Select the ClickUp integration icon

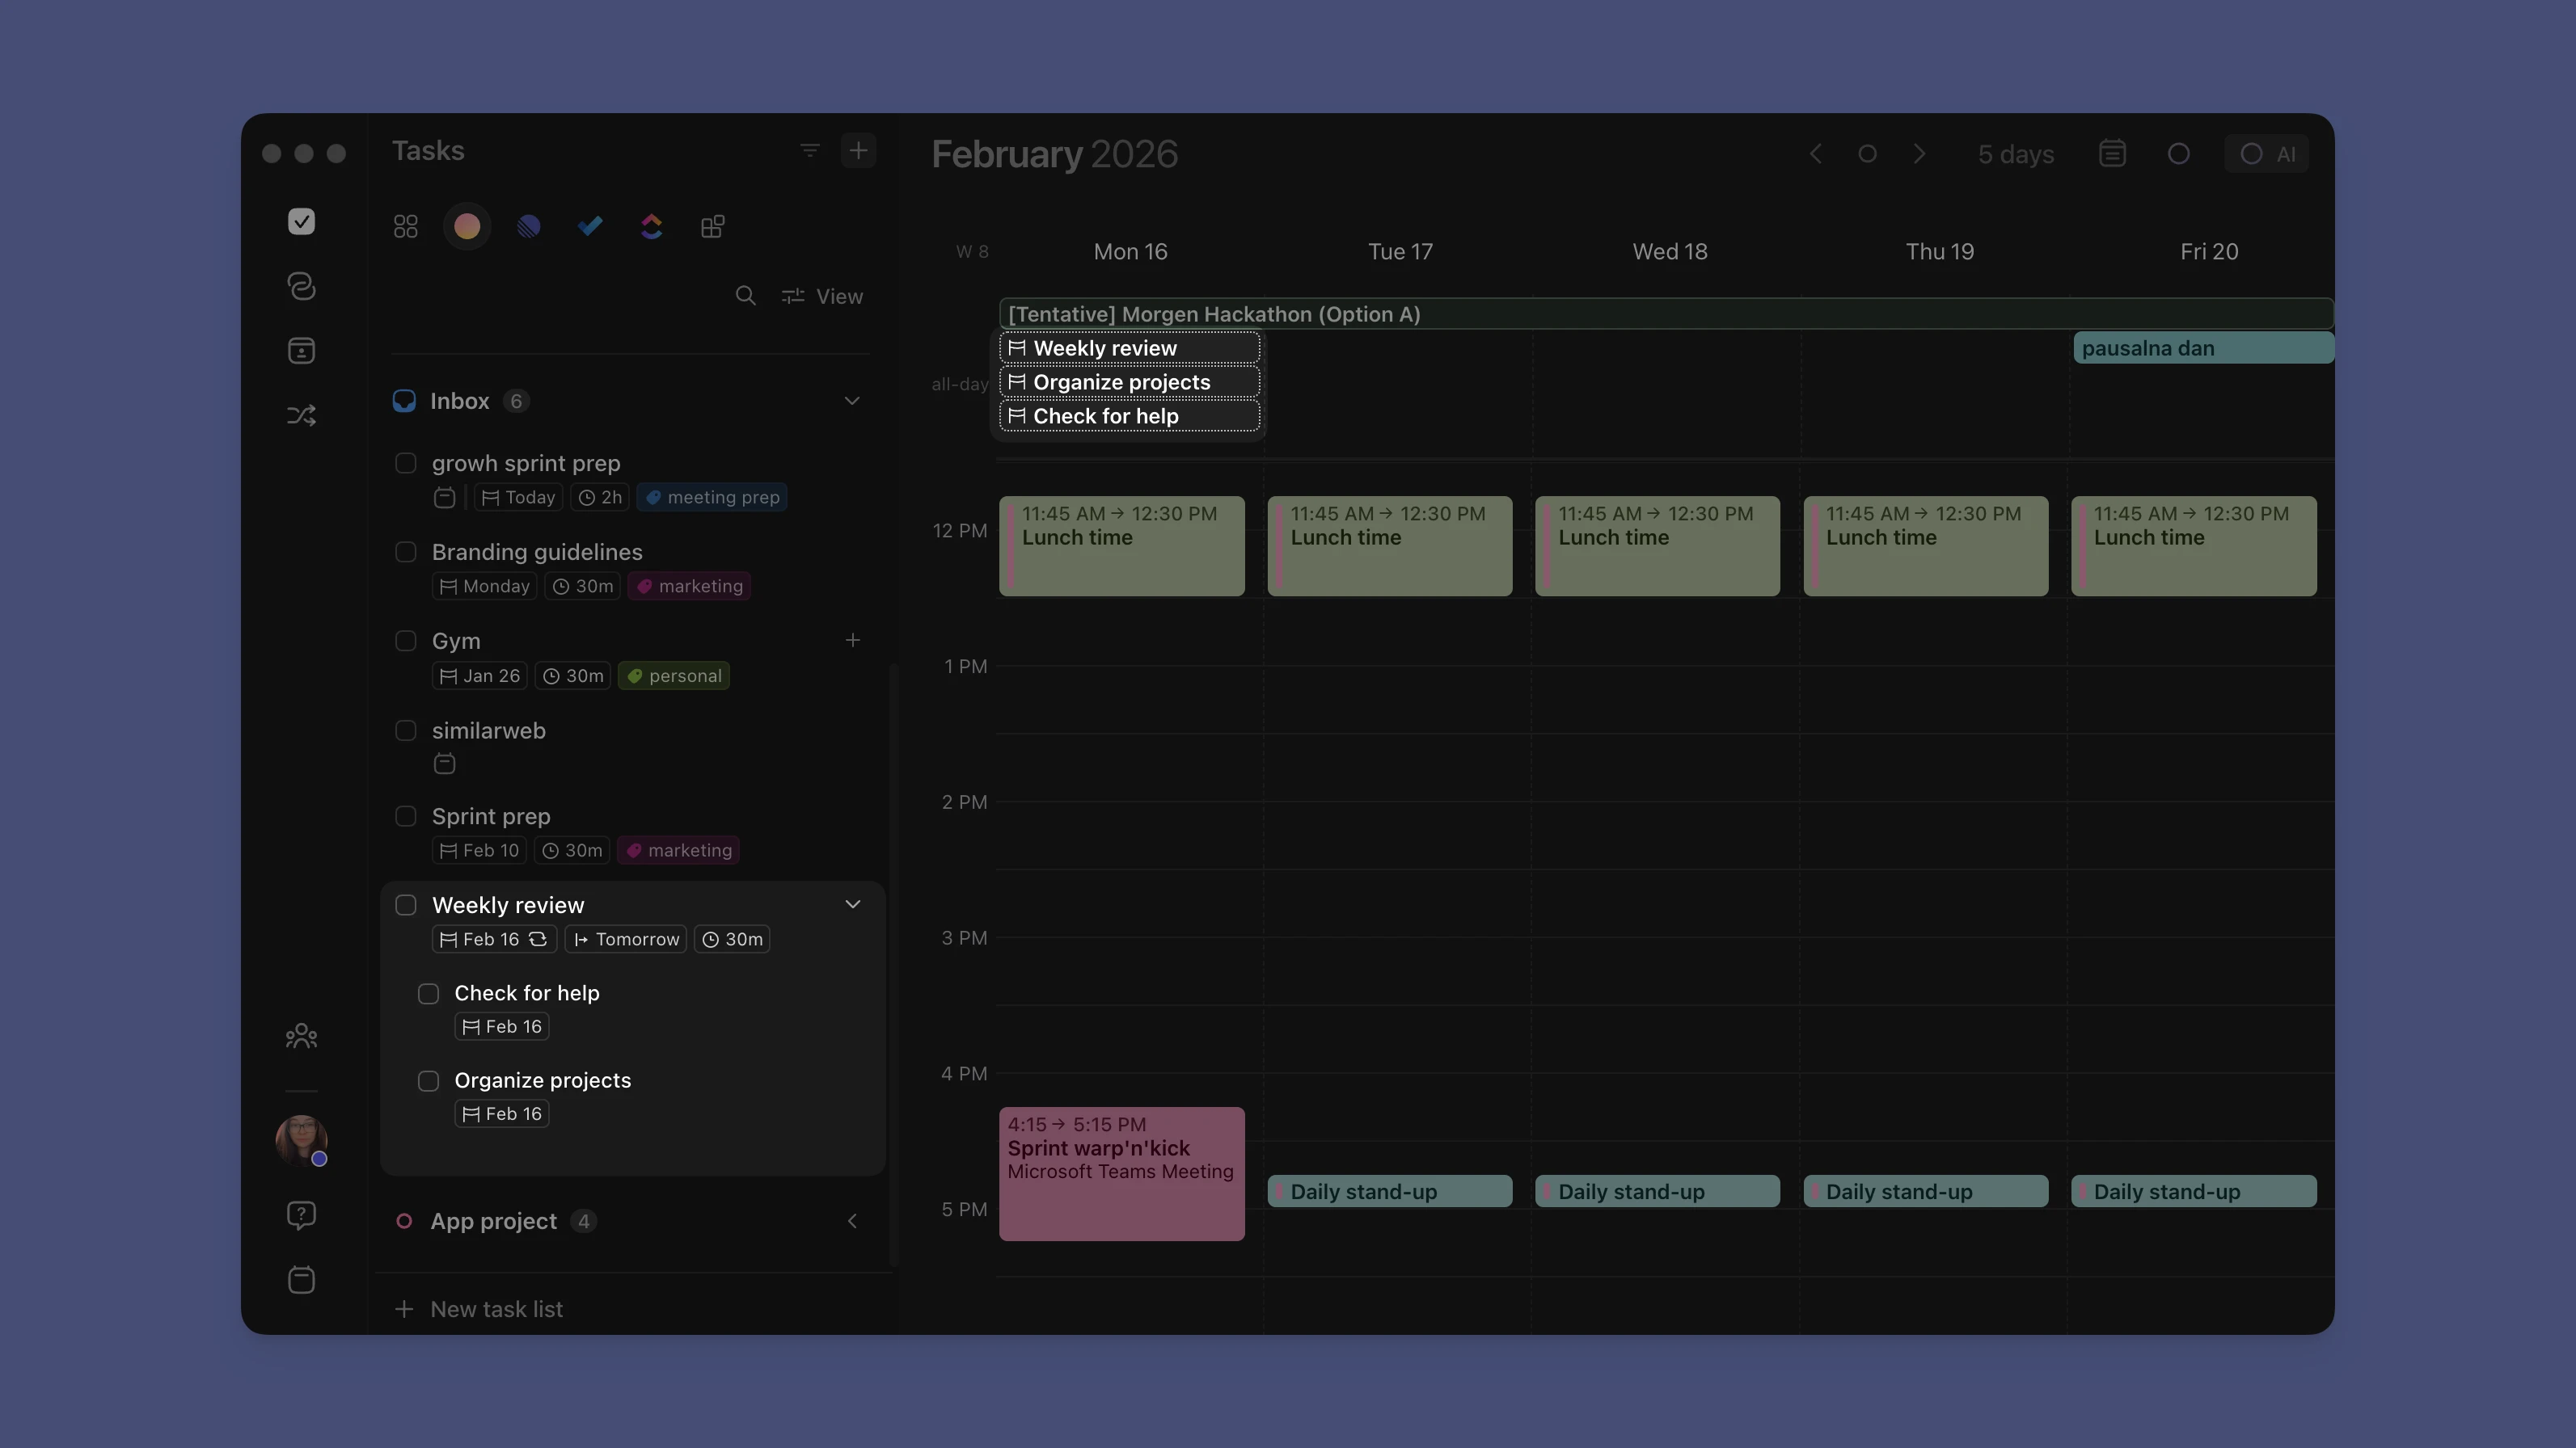coord(651,227)
